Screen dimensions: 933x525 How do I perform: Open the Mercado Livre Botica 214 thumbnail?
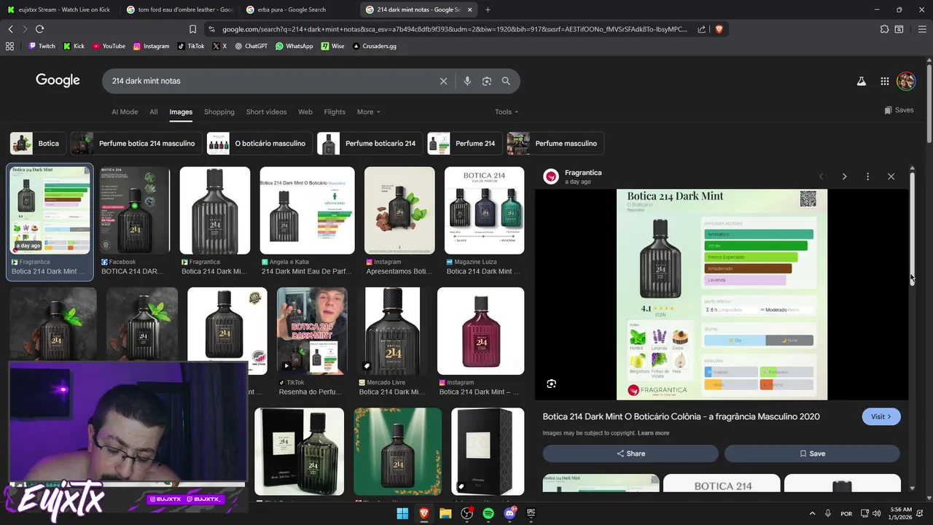[x=392, y=331]
